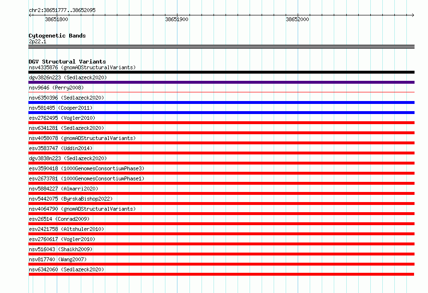Screen dimensions: 428x293
Task: Click the chr2:38651777..38652095 coordinate label
Action: coord(62,10)
